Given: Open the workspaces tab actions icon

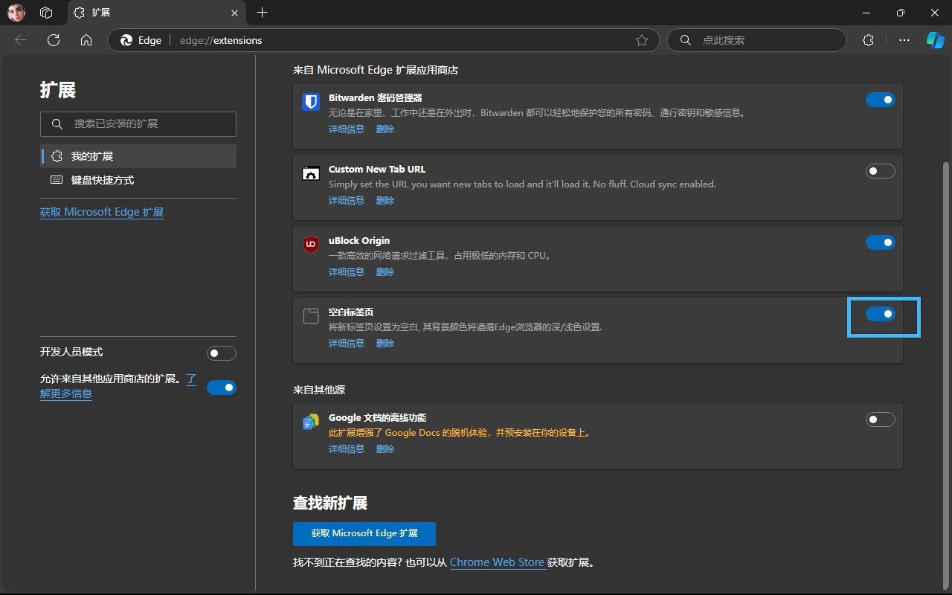Looking at the screenshot, I should pos(46,13).
